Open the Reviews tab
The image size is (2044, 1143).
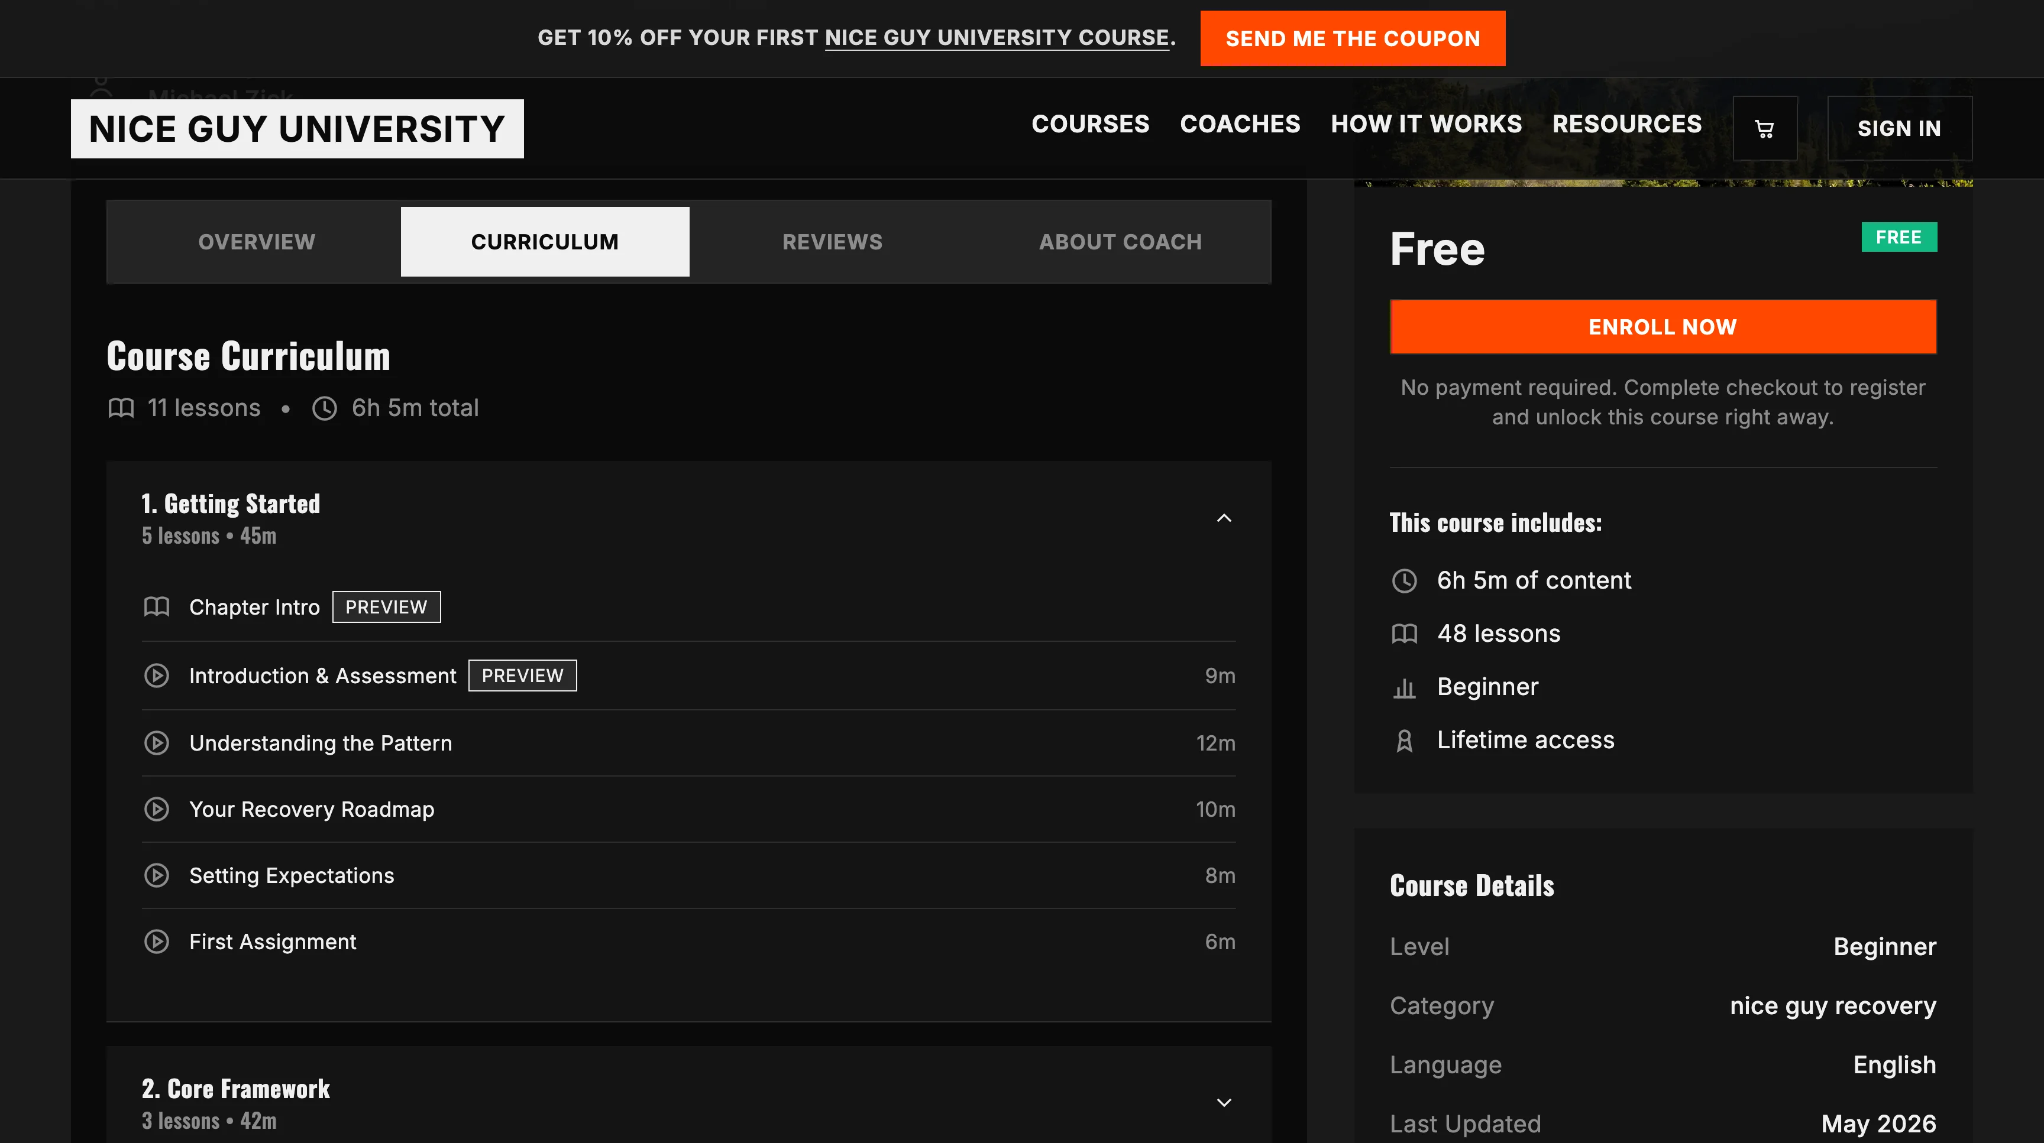click(x=832, y=242)
